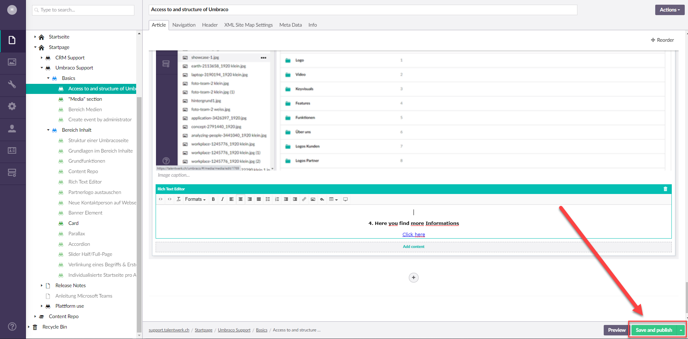Screen dimensions: 688x339
Task: Open the Actions dropdown
Action: tap(670, 10)
